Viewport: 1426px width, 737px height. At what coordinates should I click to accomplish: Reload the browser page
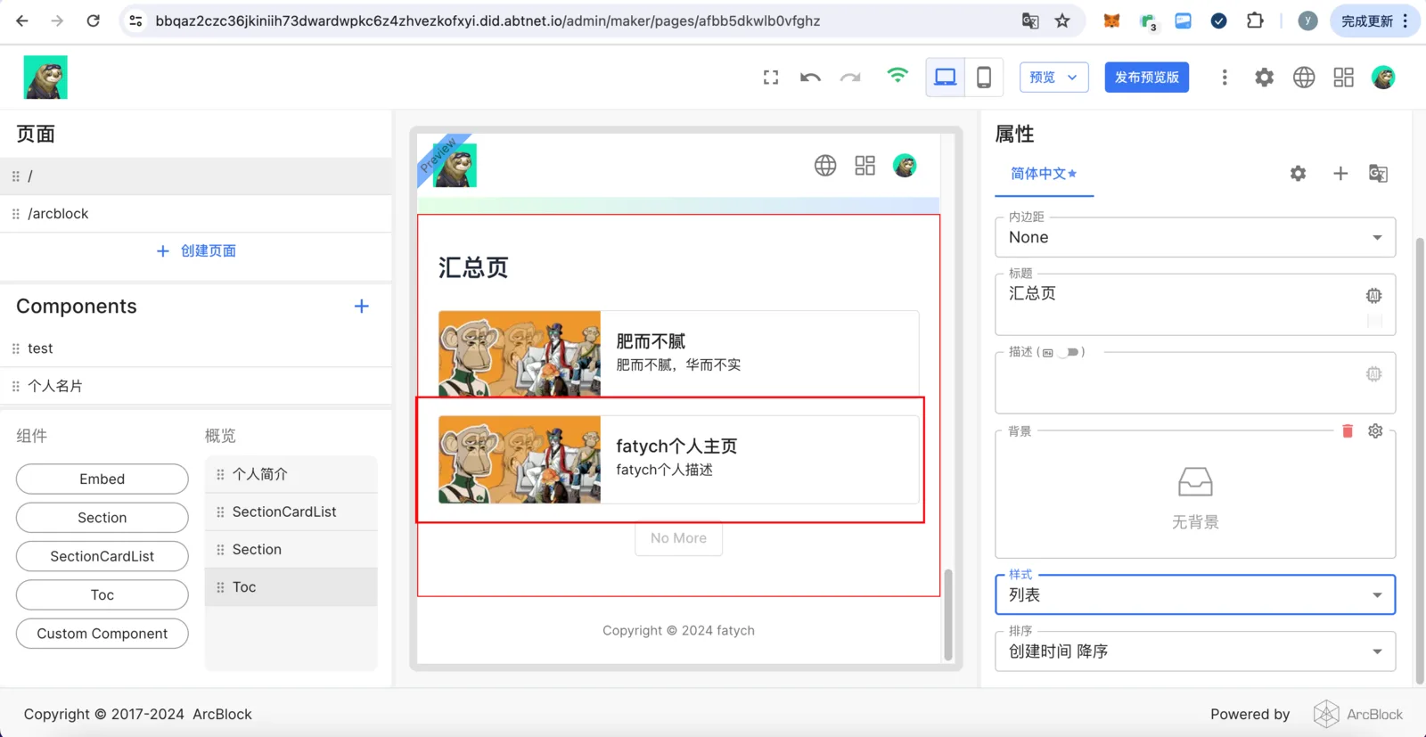click(93, 20)
